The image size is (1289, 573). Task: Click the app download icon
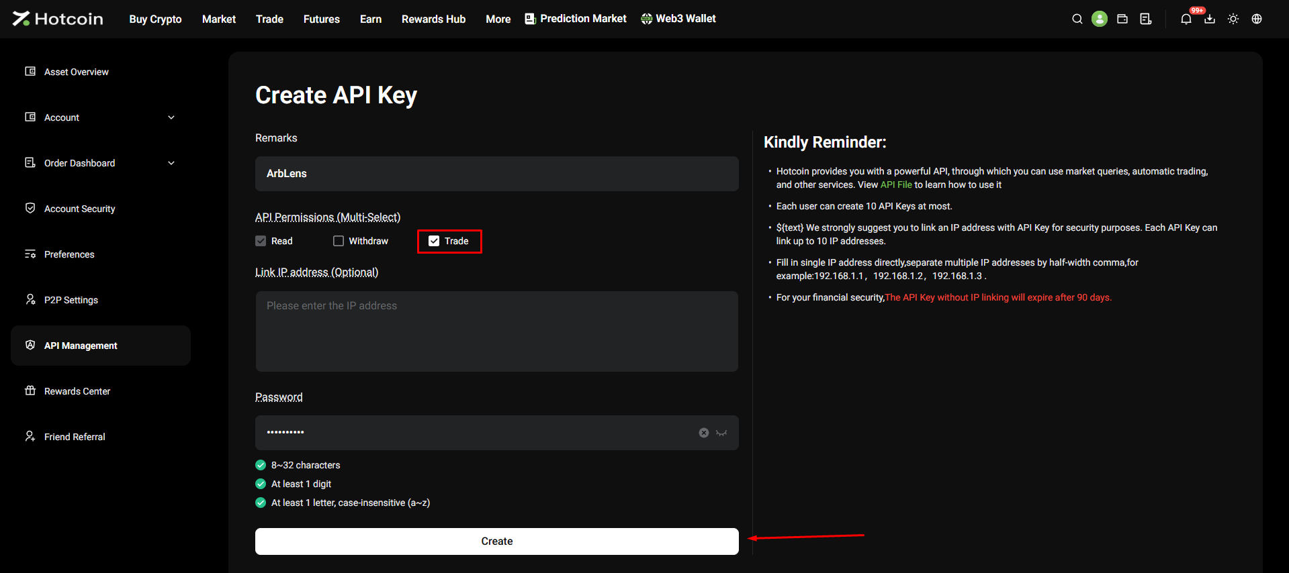tap(1210, 19)
